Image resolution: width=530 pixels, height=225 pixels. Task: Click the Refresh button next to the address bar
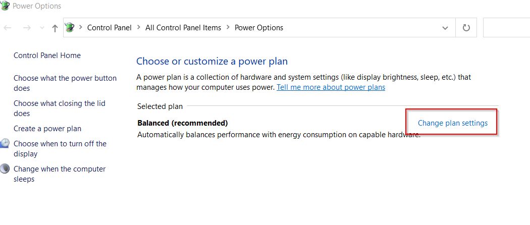(x=466, y=28)
